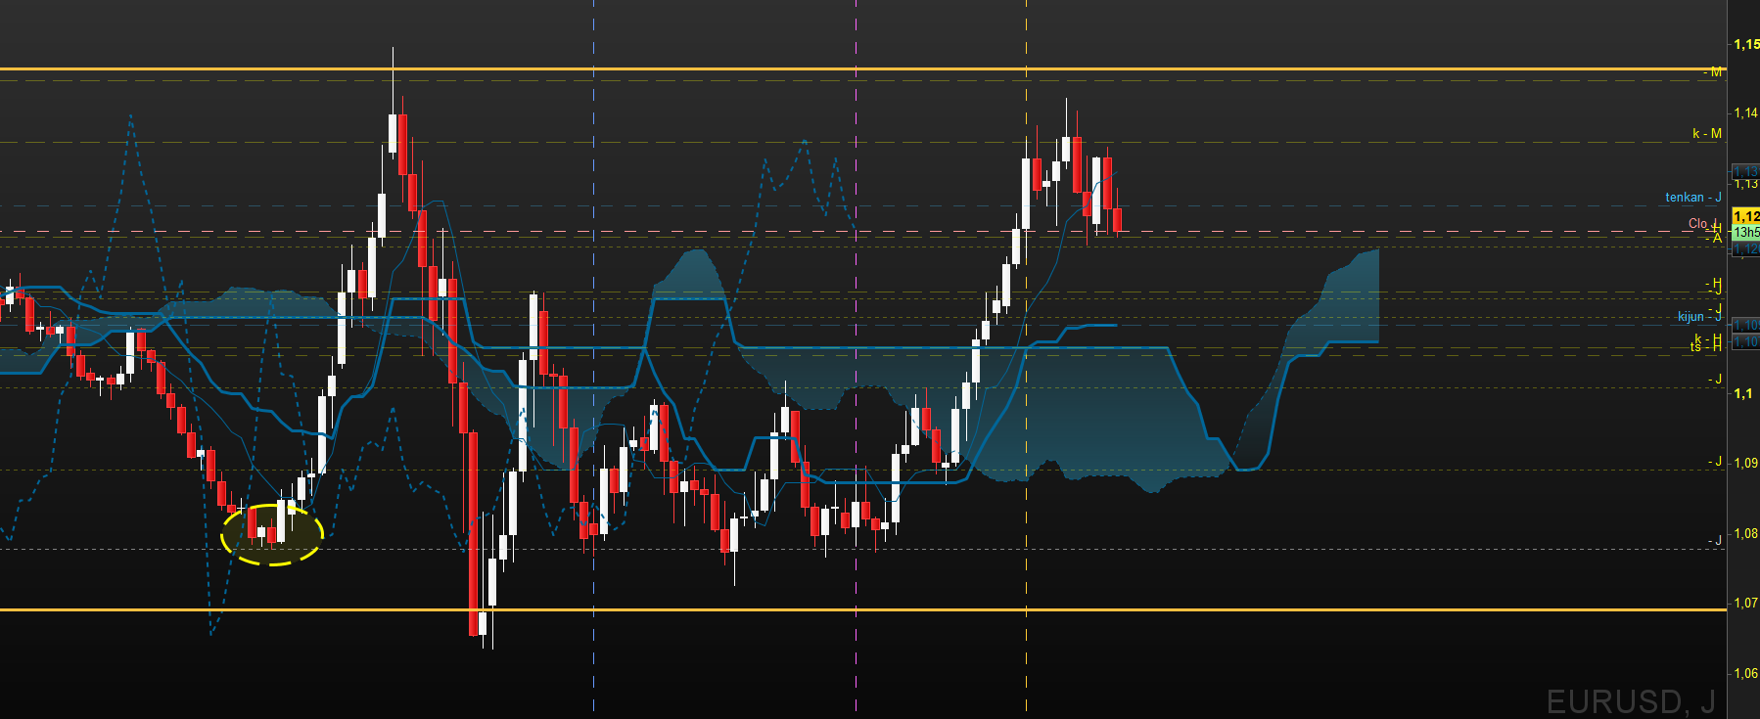Screen dimensions: 1760x719
Task: Select the upper thick orange horizontal line
Action: pos(861,69)
